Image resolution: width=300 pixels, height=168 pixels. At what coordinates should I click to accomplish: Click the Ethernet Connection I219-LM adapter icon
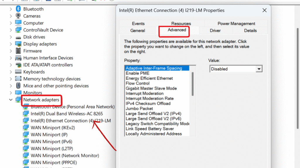coord(26,120)
